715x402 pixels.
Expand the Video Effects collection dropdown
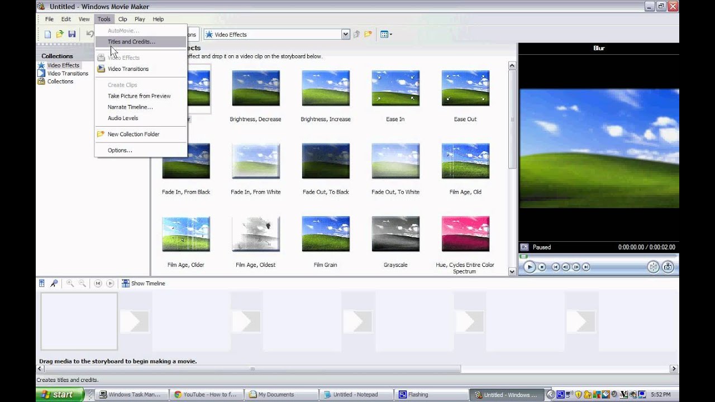pos(346,35)
